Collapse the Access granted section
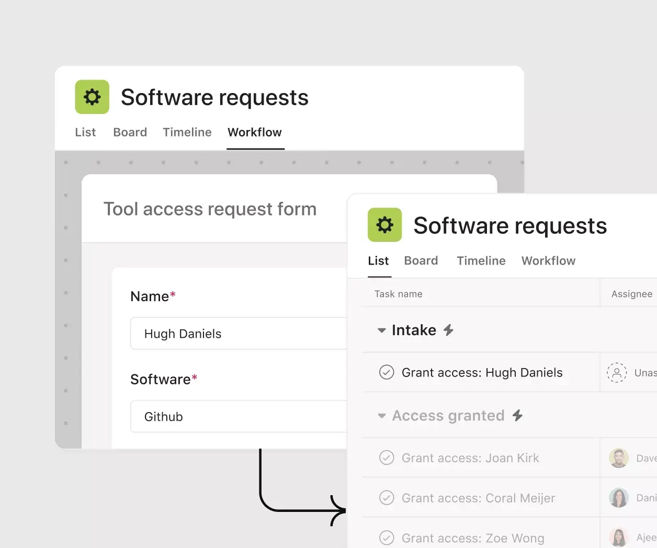657x548 pixels. pos(381,415)
